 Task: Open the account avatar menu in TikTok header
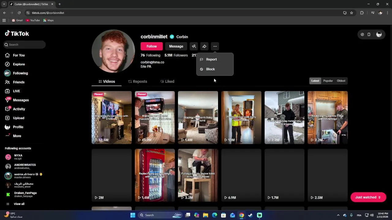379,35
